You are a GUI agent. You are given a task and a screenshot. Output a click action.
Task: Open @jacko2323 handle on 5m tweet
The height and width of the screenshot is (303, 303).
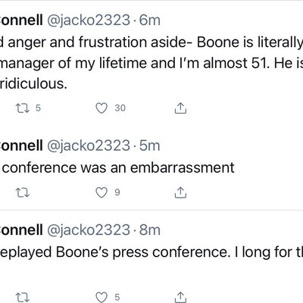(89, 145)
